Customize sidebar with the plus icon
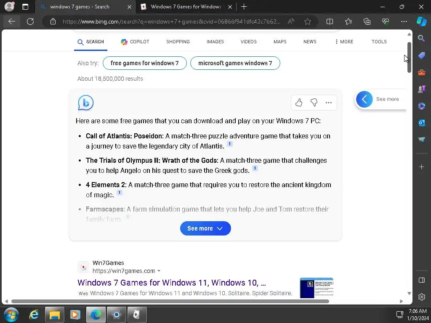Image resolution: width=431 pixels, height=323 pixels. click(421, 167)
